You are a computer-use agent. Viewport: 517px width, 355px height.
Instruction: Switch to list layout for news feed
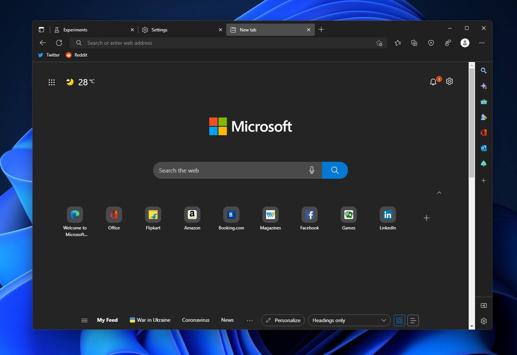[413, 320]
